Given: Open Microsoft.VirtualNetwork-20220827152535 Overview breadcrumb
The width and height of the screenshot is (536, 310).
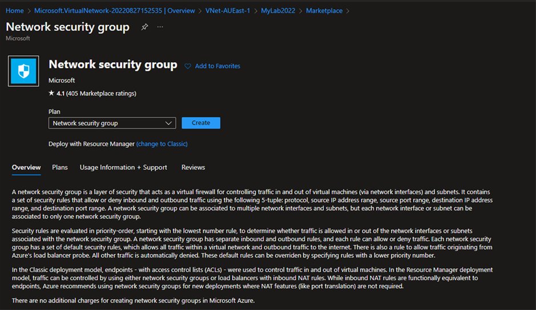Looking at the screenshot, I should pos(115,11).
